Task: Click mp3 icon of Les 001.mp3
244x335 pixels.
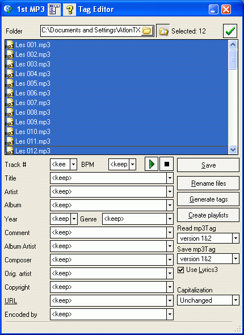Action: (x=9, y=45)
